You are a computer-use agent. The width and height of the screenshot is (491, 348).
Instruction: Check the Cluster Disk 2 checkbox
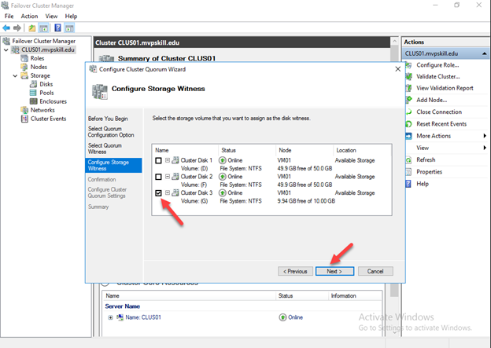pos(158,177)
